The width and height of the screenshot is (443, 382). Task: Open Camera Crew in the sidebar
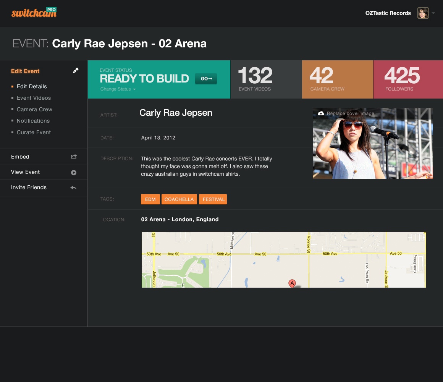point(34,109)
